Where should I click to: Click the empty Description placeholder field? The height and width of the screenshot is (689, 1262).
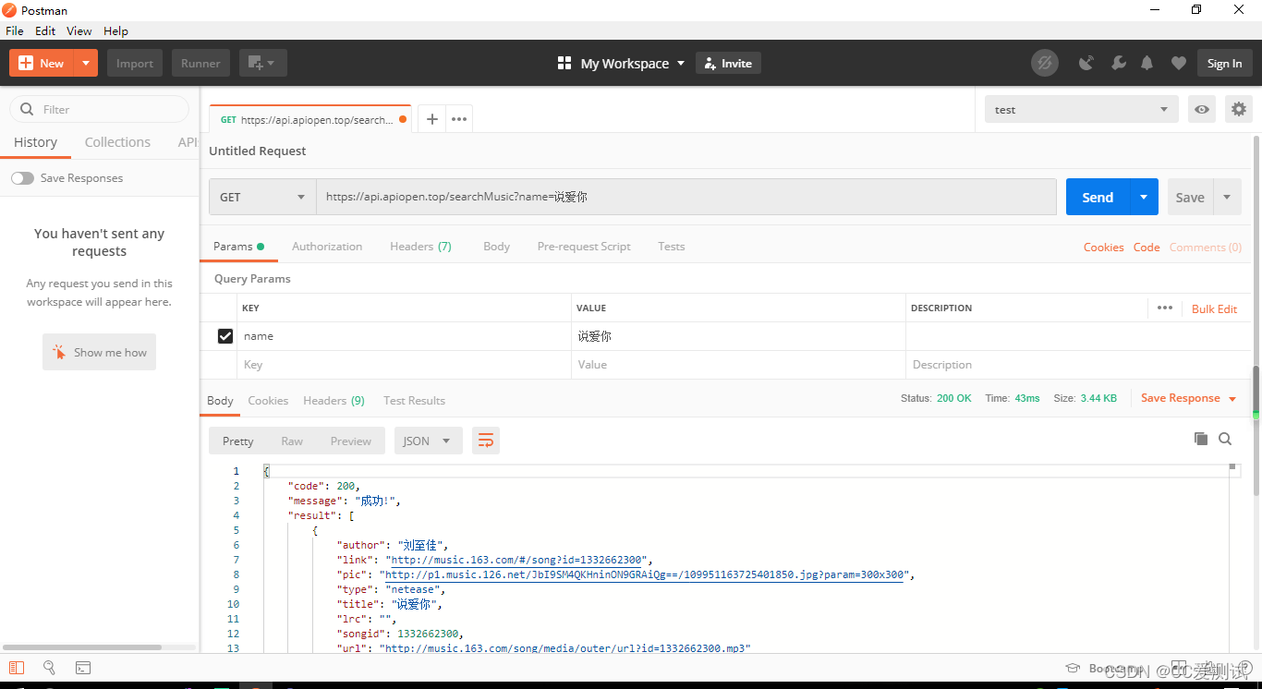coord(1078,365)
